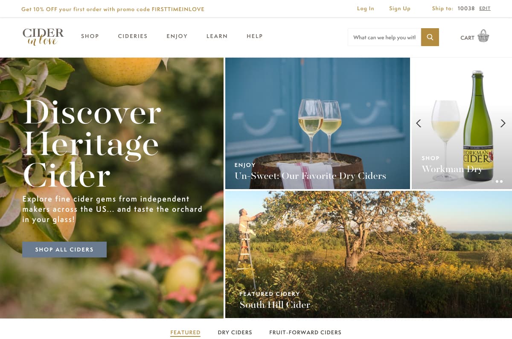Open the Shop navigation menu

(90, 36)
